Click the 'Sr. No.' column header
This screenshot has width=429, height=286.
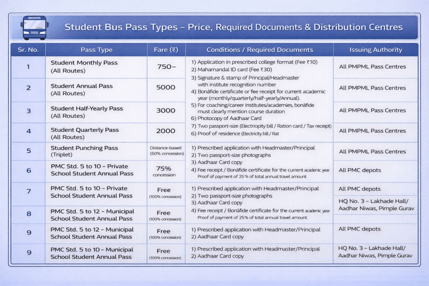[27, 49]
